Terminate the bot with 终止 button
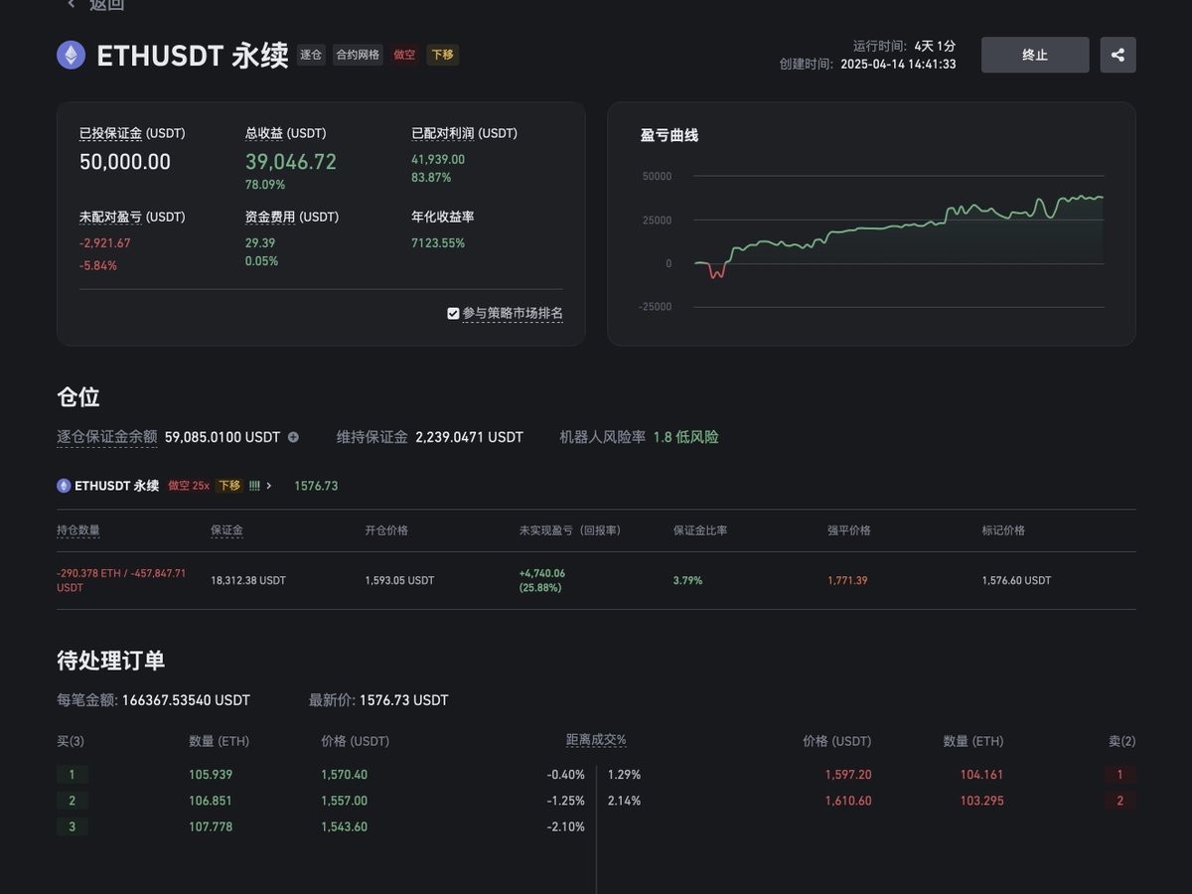Viewport: 1192px width, 894px height. [x=1035, y=55]
